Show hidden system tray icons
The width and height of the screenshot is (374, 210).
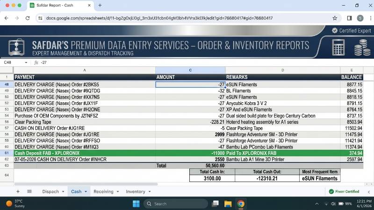317,204
